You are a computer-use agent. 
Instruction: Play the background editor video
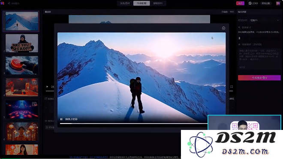coord(47,86)
